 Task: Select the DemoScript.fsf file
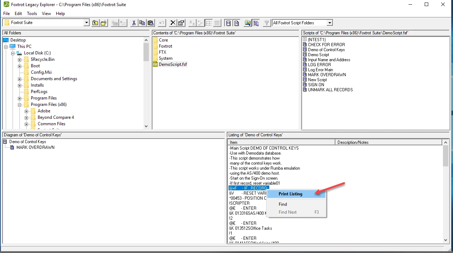click(x=173, y=64)
